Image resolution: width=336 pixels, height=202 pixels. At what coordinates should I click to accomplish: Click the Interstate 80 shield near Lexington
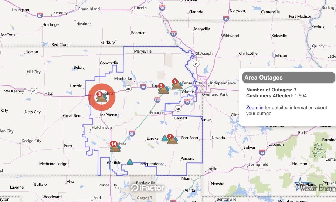40,16
